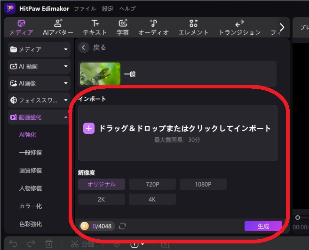Screen dimensions: 309x250
Task: Open the 字幕 tab
Action: point(123,28)
